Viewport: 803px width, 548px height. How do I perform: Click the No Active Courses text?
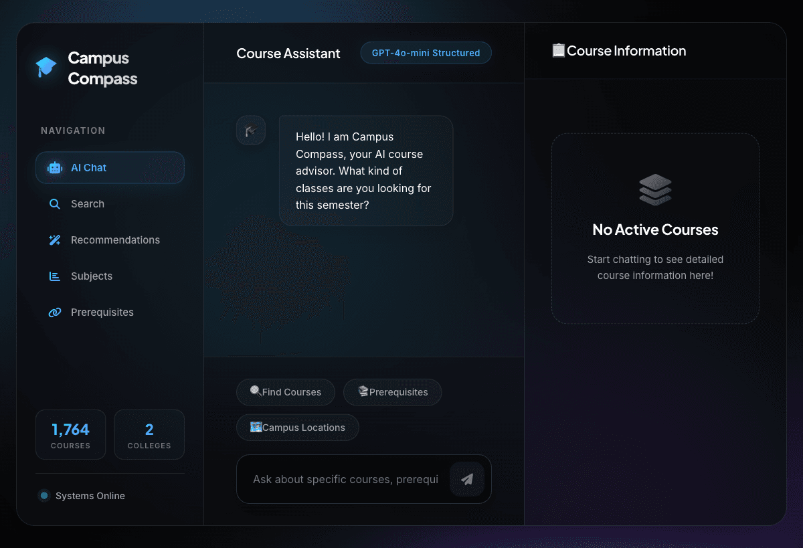(x=655, y=230)
